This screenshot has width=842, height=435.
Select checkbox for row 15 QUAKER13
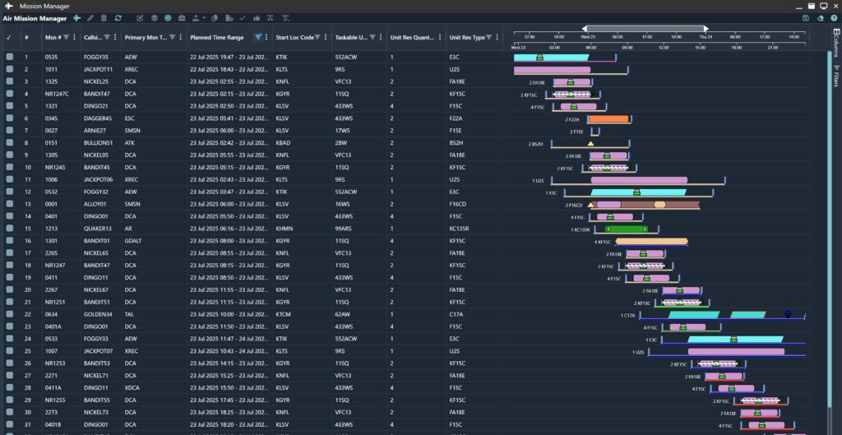pos(10,229)
